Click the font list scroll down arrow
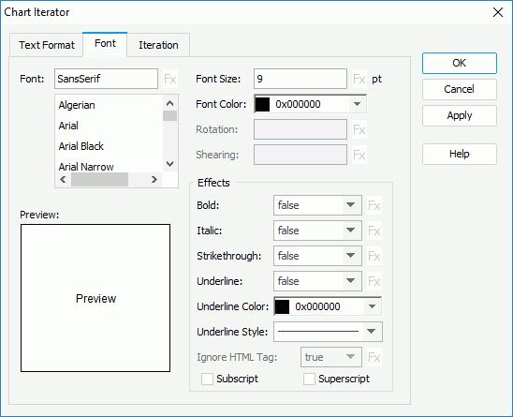Image resolution: width=513 pixels, height=417 pixels. pos(169,164)
